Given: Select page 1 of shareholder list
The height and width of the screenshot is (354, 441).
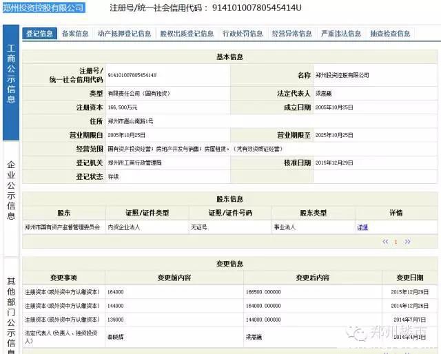Looking at the screenshot, I should (396, 242).
